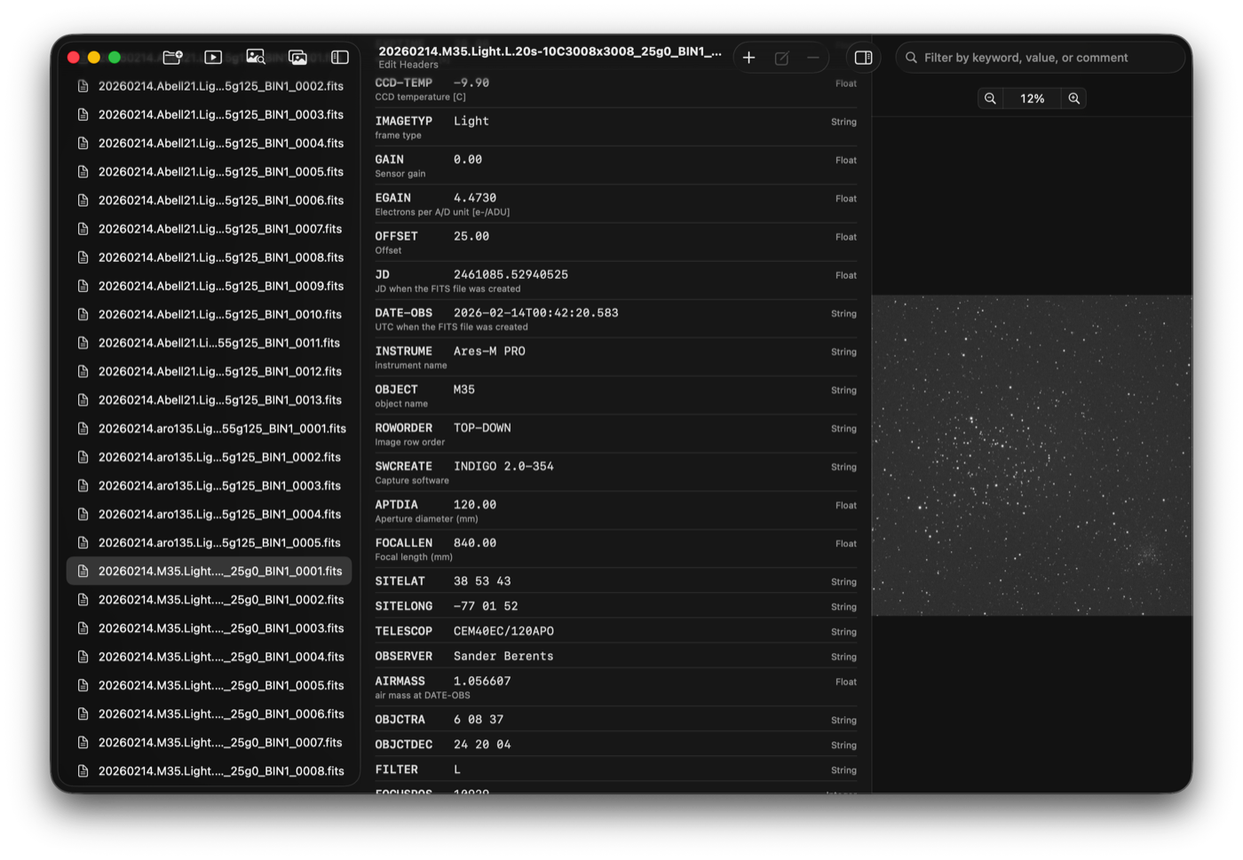Viewport: 1243px width, 860px height.
Task: Click the AIRMASS value 1.056607
Action: 482,681
